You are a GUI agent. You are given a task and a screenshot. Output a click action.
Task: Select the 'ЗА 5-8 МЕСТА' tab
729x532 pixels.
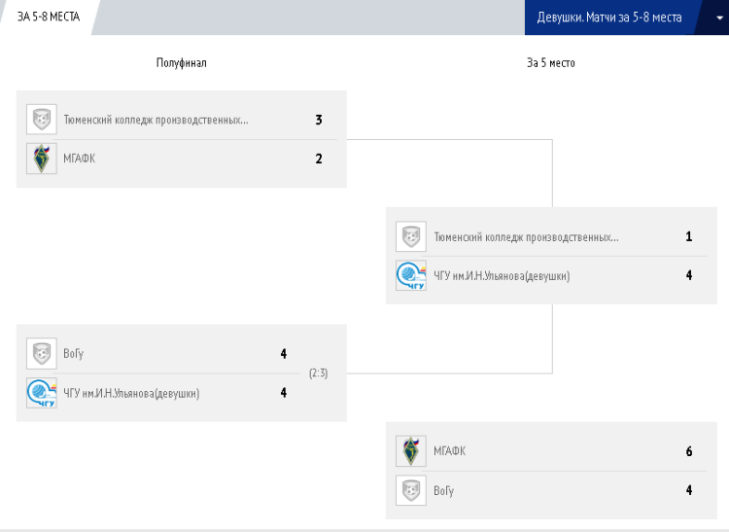[49, 18]
